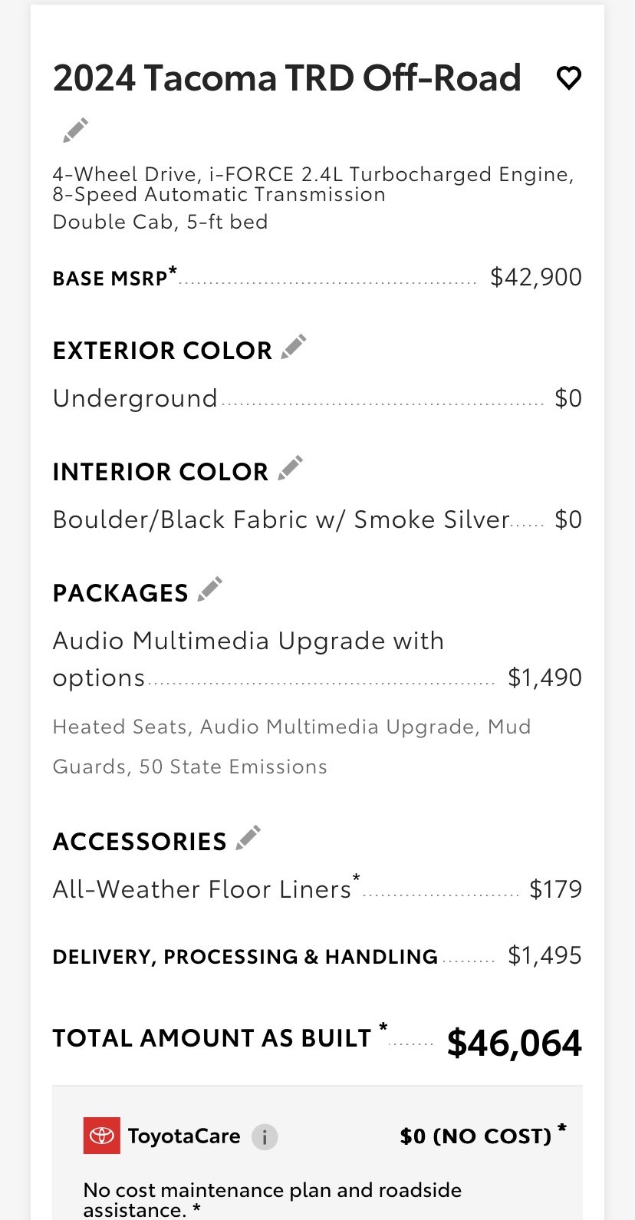Image resolution: width=635 pixels, height=1220 pixels.
Task: Edit the vehicle name with pencil icon
Action: [x=75, y=130]
